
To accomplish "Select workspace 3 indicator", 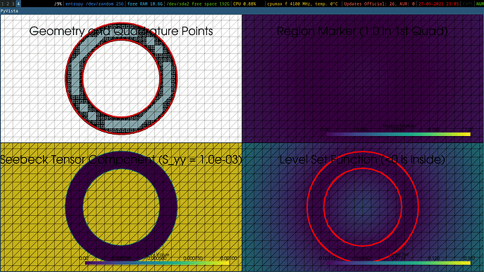I will point(13,4).
